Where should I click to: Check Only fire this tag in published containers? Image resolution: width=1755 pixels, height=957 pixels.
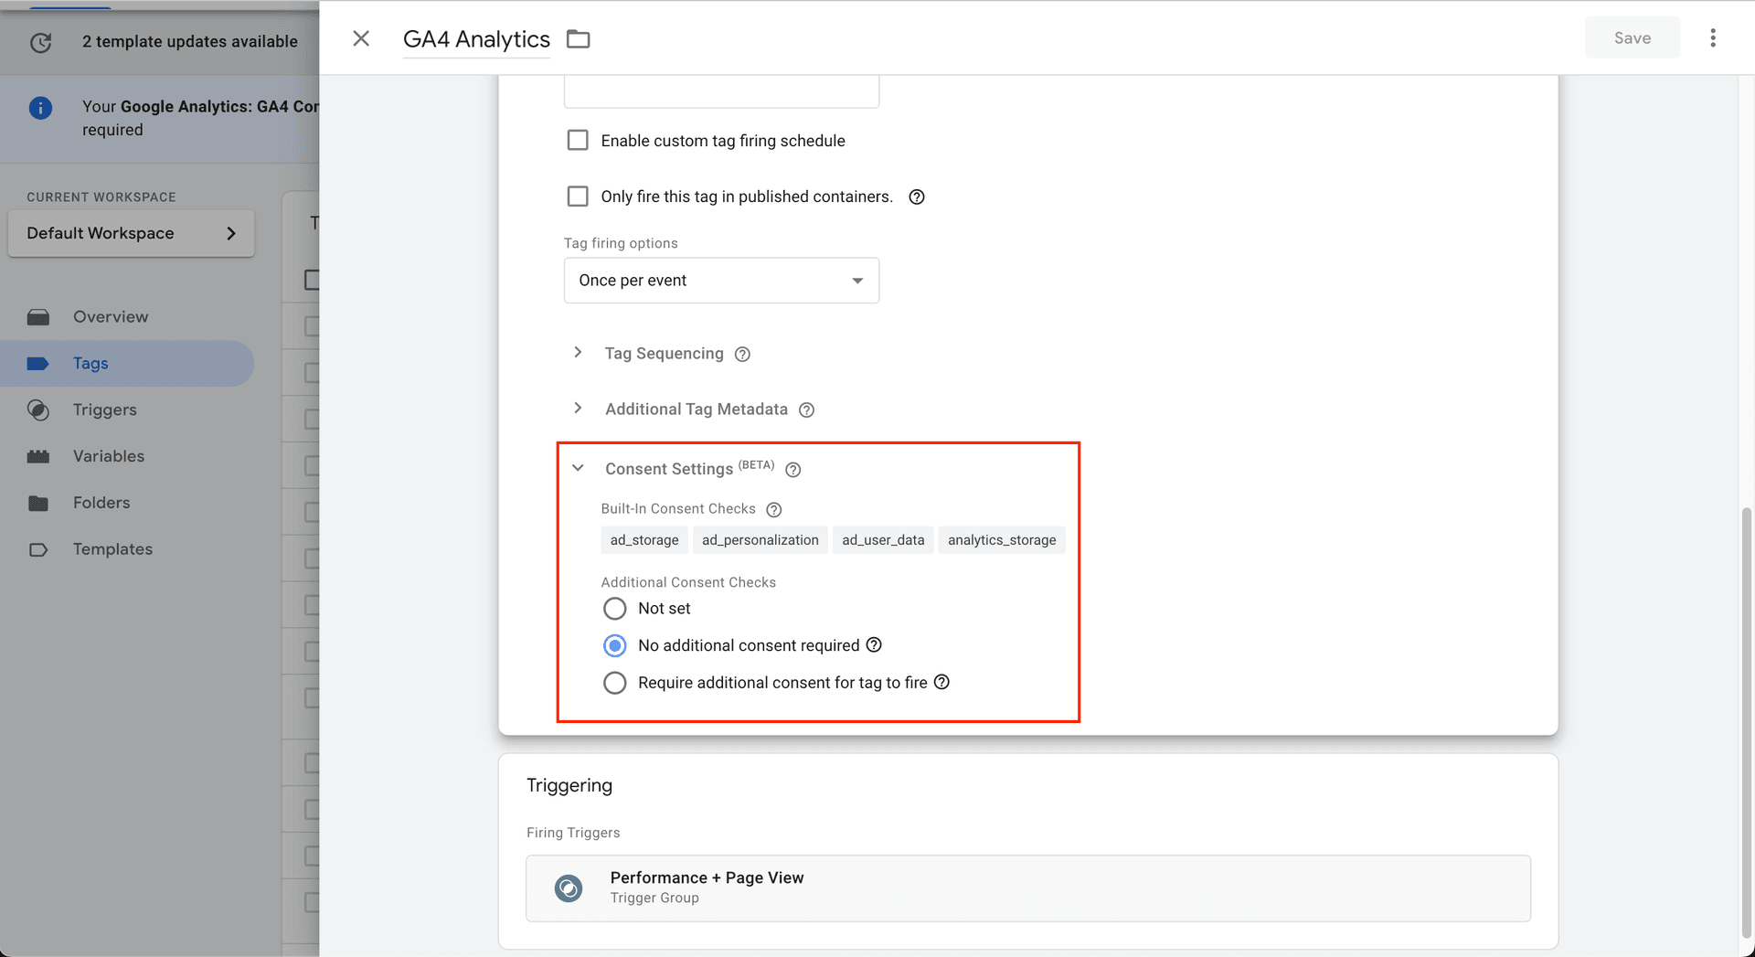(578, 197)
